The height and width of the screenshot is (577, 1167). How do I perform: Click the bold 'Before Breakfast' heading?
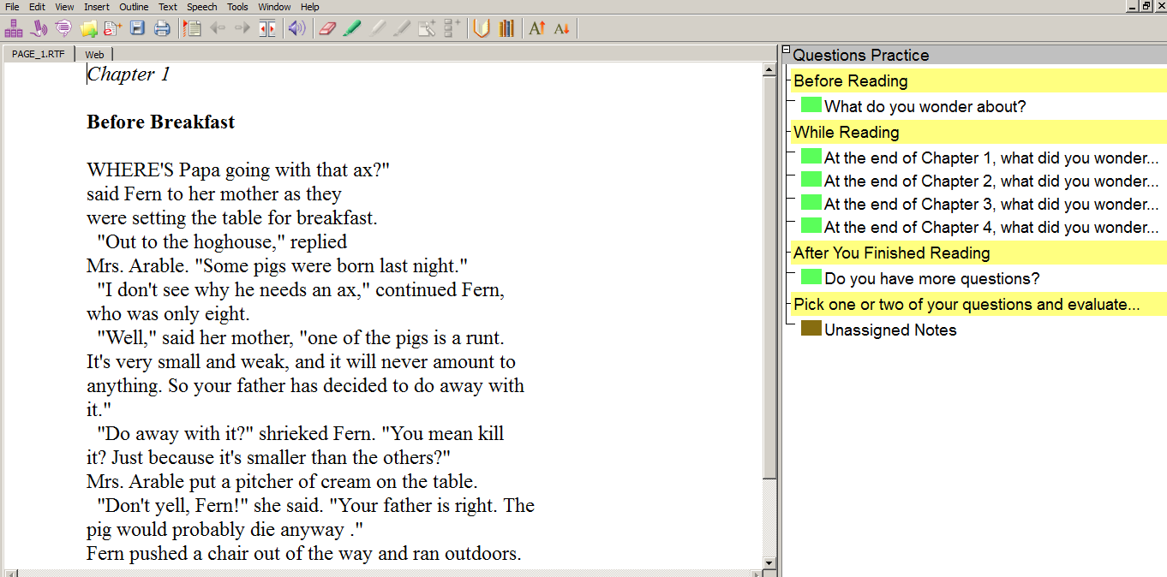click(x=161, y=122)
